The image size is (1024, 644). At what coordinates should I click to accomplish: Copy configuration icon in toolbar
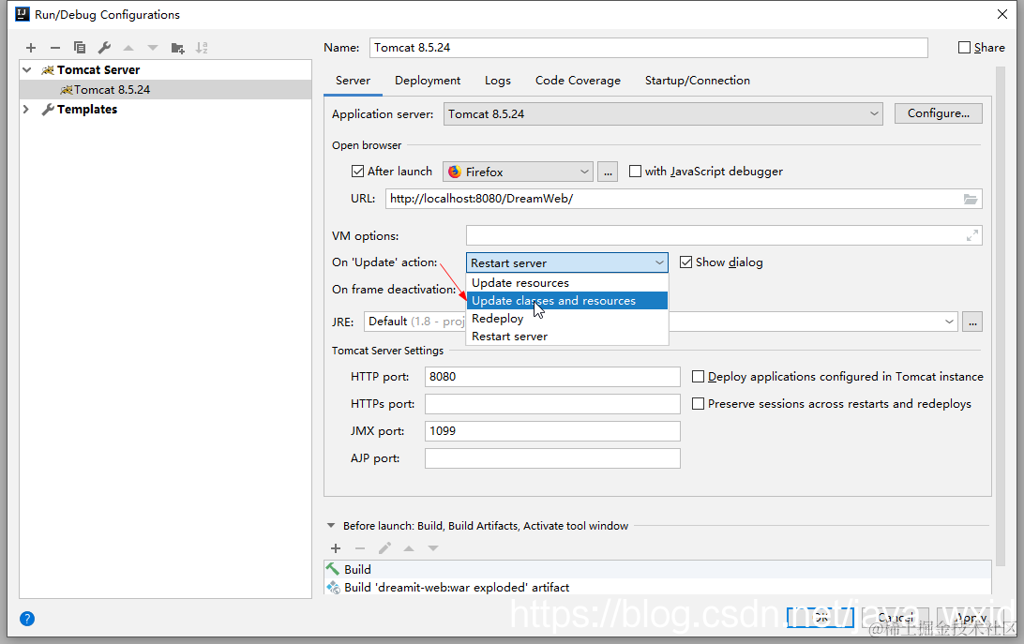(80, 48)
